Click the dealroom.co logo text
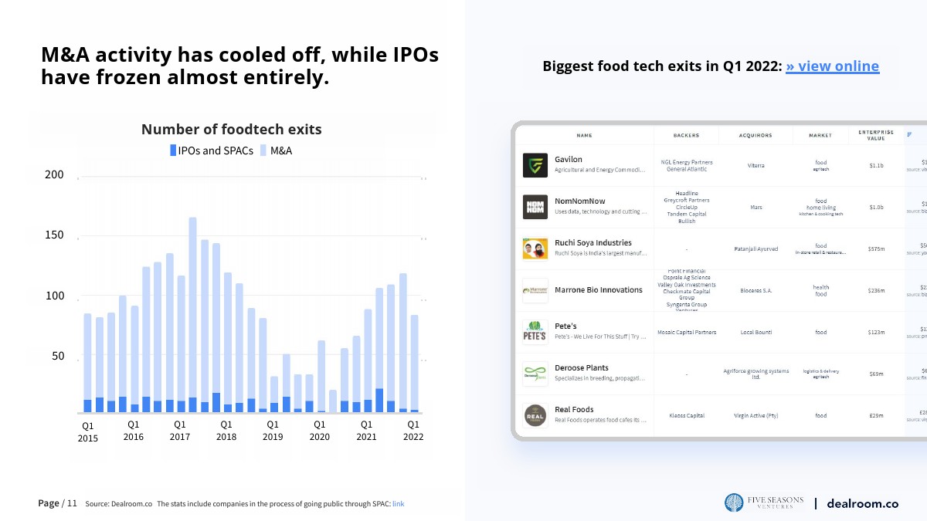The width and height of the screenshot is (927, 521). click(862, 503)
